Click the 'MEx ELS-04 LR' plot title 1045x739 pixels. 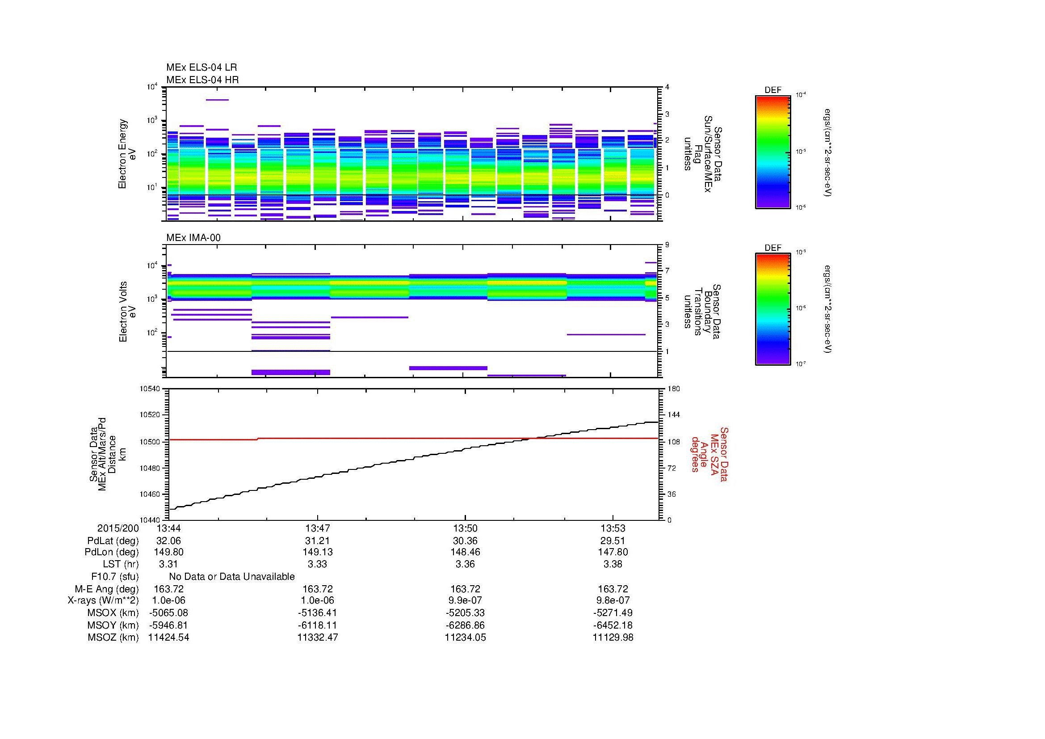pos(201,68)
